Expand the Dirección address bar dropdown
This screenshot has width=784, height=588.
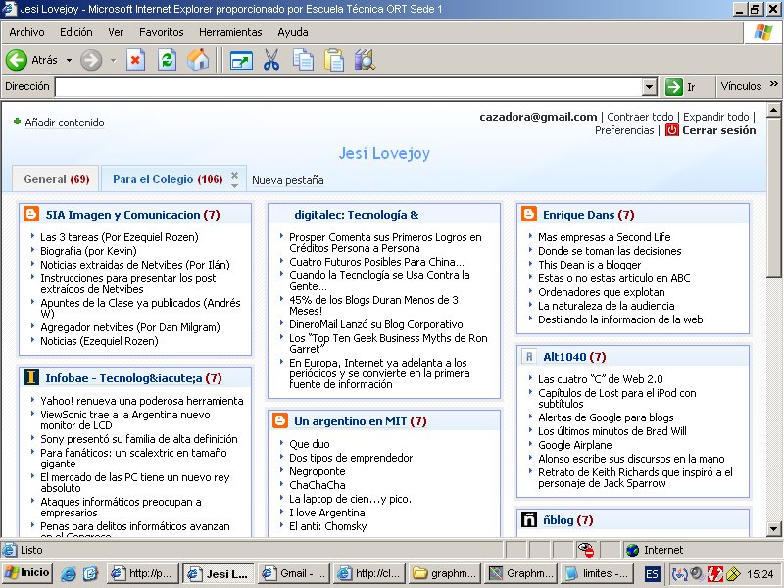point(649,87)
